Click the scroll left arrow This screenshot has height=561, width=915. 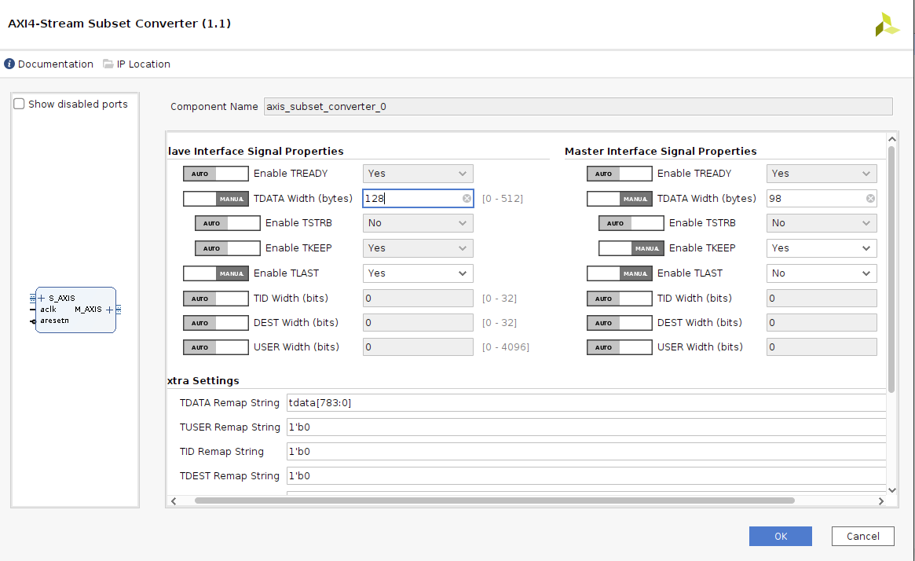pos(174,500)
